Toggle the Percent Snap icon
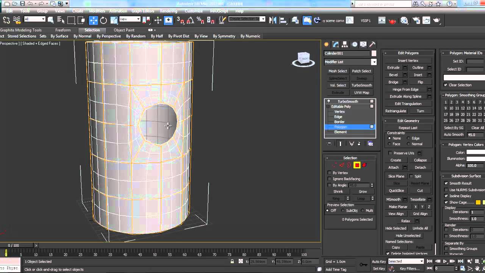Image resolution: width=485 pixels, height=273 pixels. [200, 20]
